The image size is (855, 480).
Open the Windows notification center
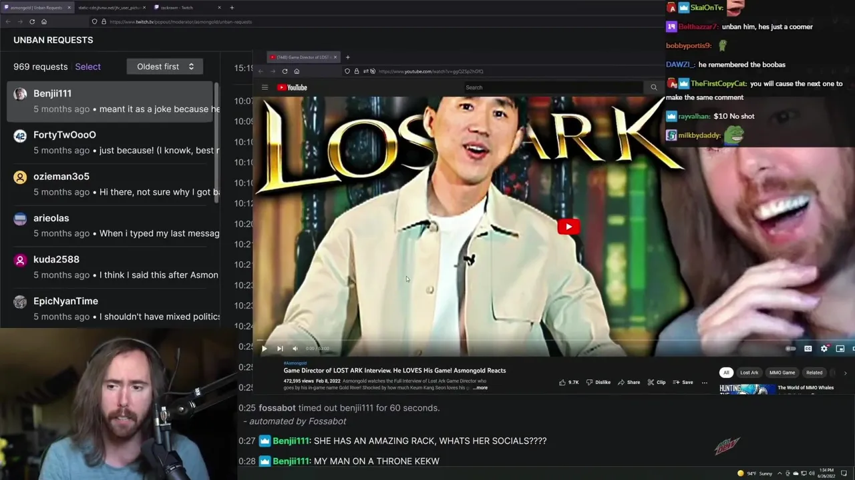(x=844, y=473)
